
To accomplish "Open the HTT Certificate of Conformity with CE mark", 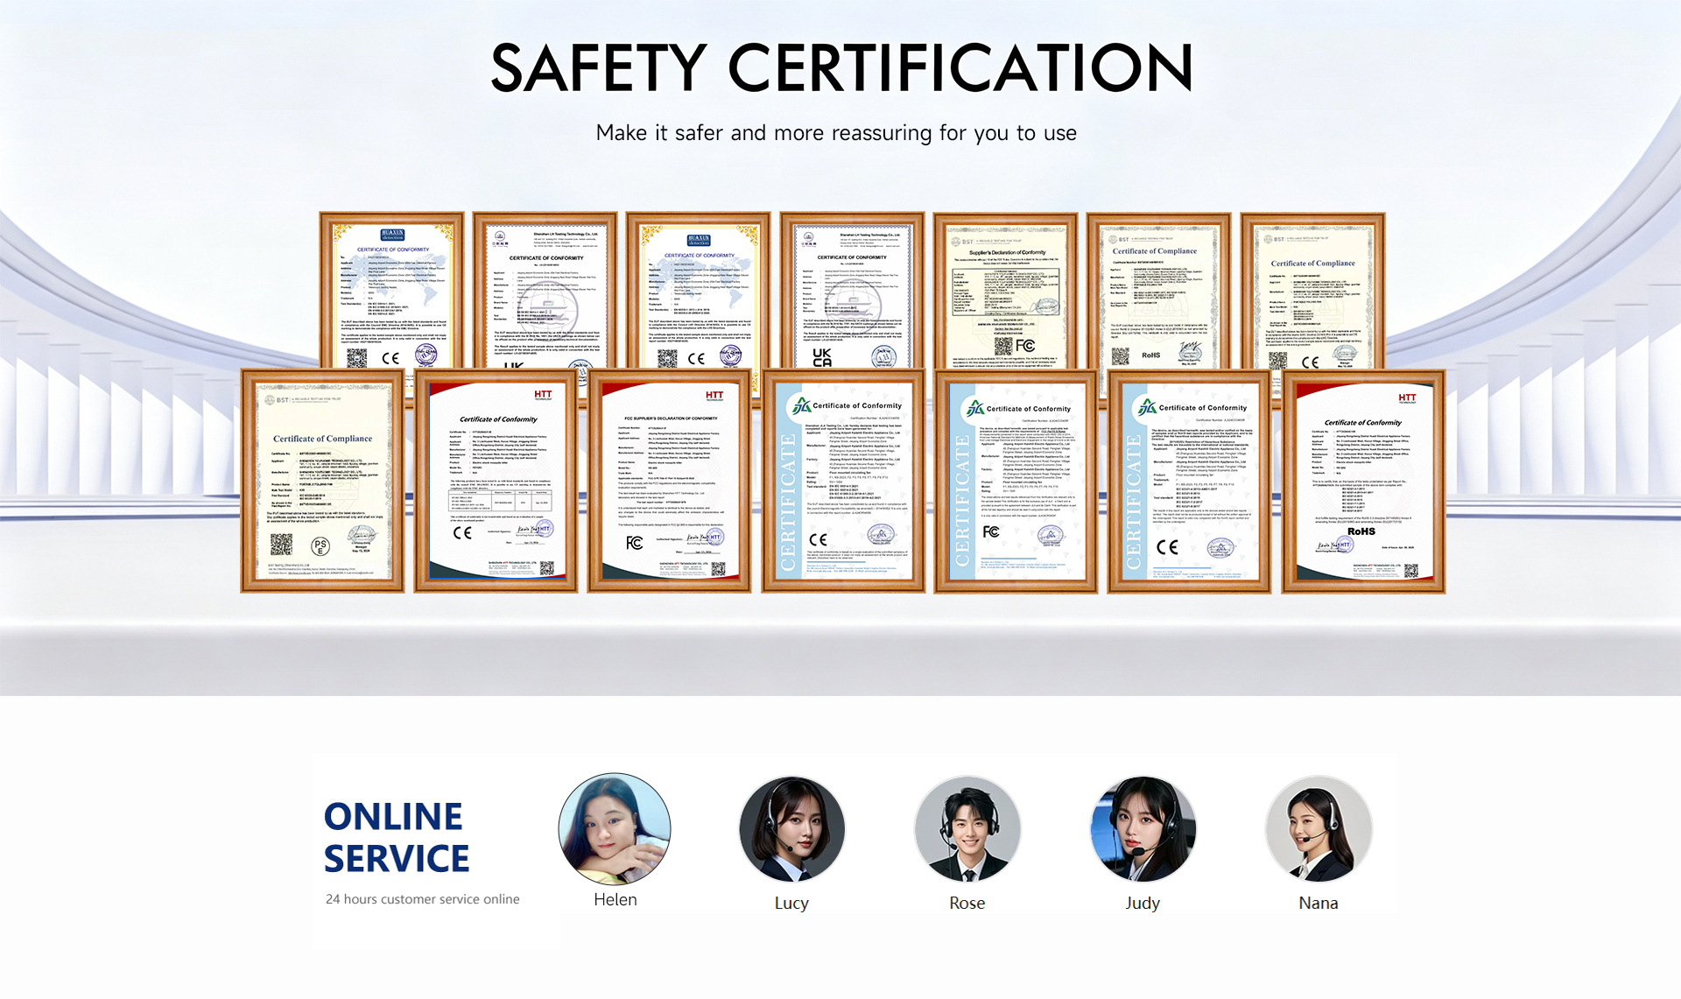I will pos(496,482).
